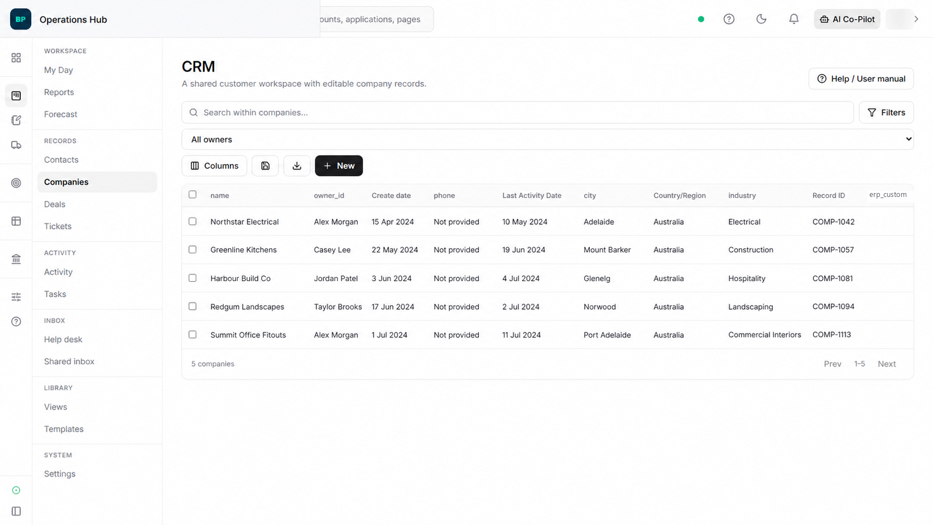
Task: Click the Commercial Interiors industry cell
Action: [x=764, y=335]
